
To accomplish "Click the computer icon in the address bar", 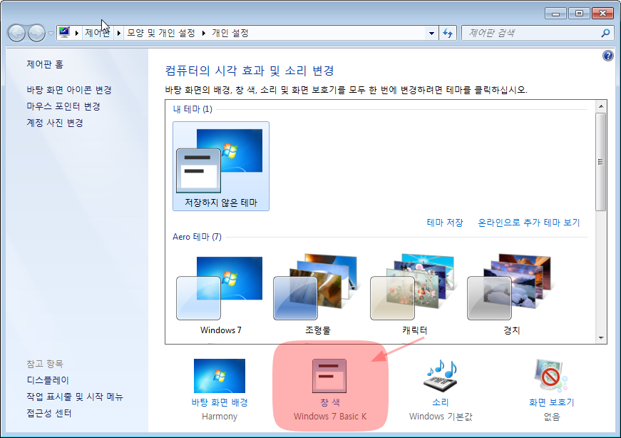I will pyautogui.click(x=64, y=33).
